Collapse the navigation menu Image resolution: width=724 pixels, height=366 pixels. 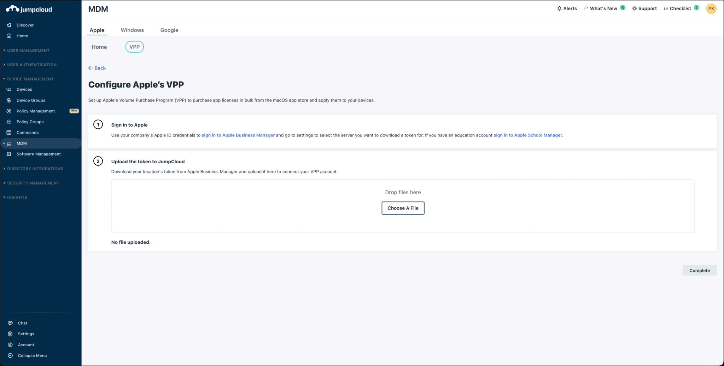coord(32,355)
